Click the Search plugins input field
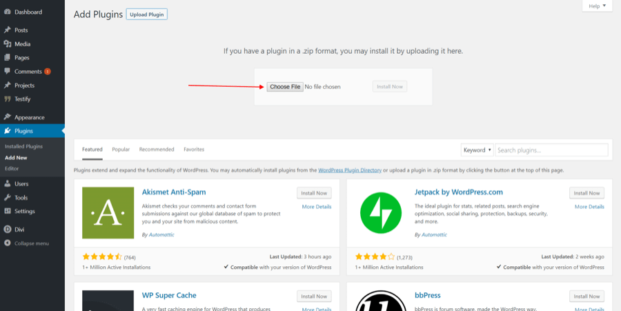The height and width of the screenshot is (311, 621). (552, 150)
